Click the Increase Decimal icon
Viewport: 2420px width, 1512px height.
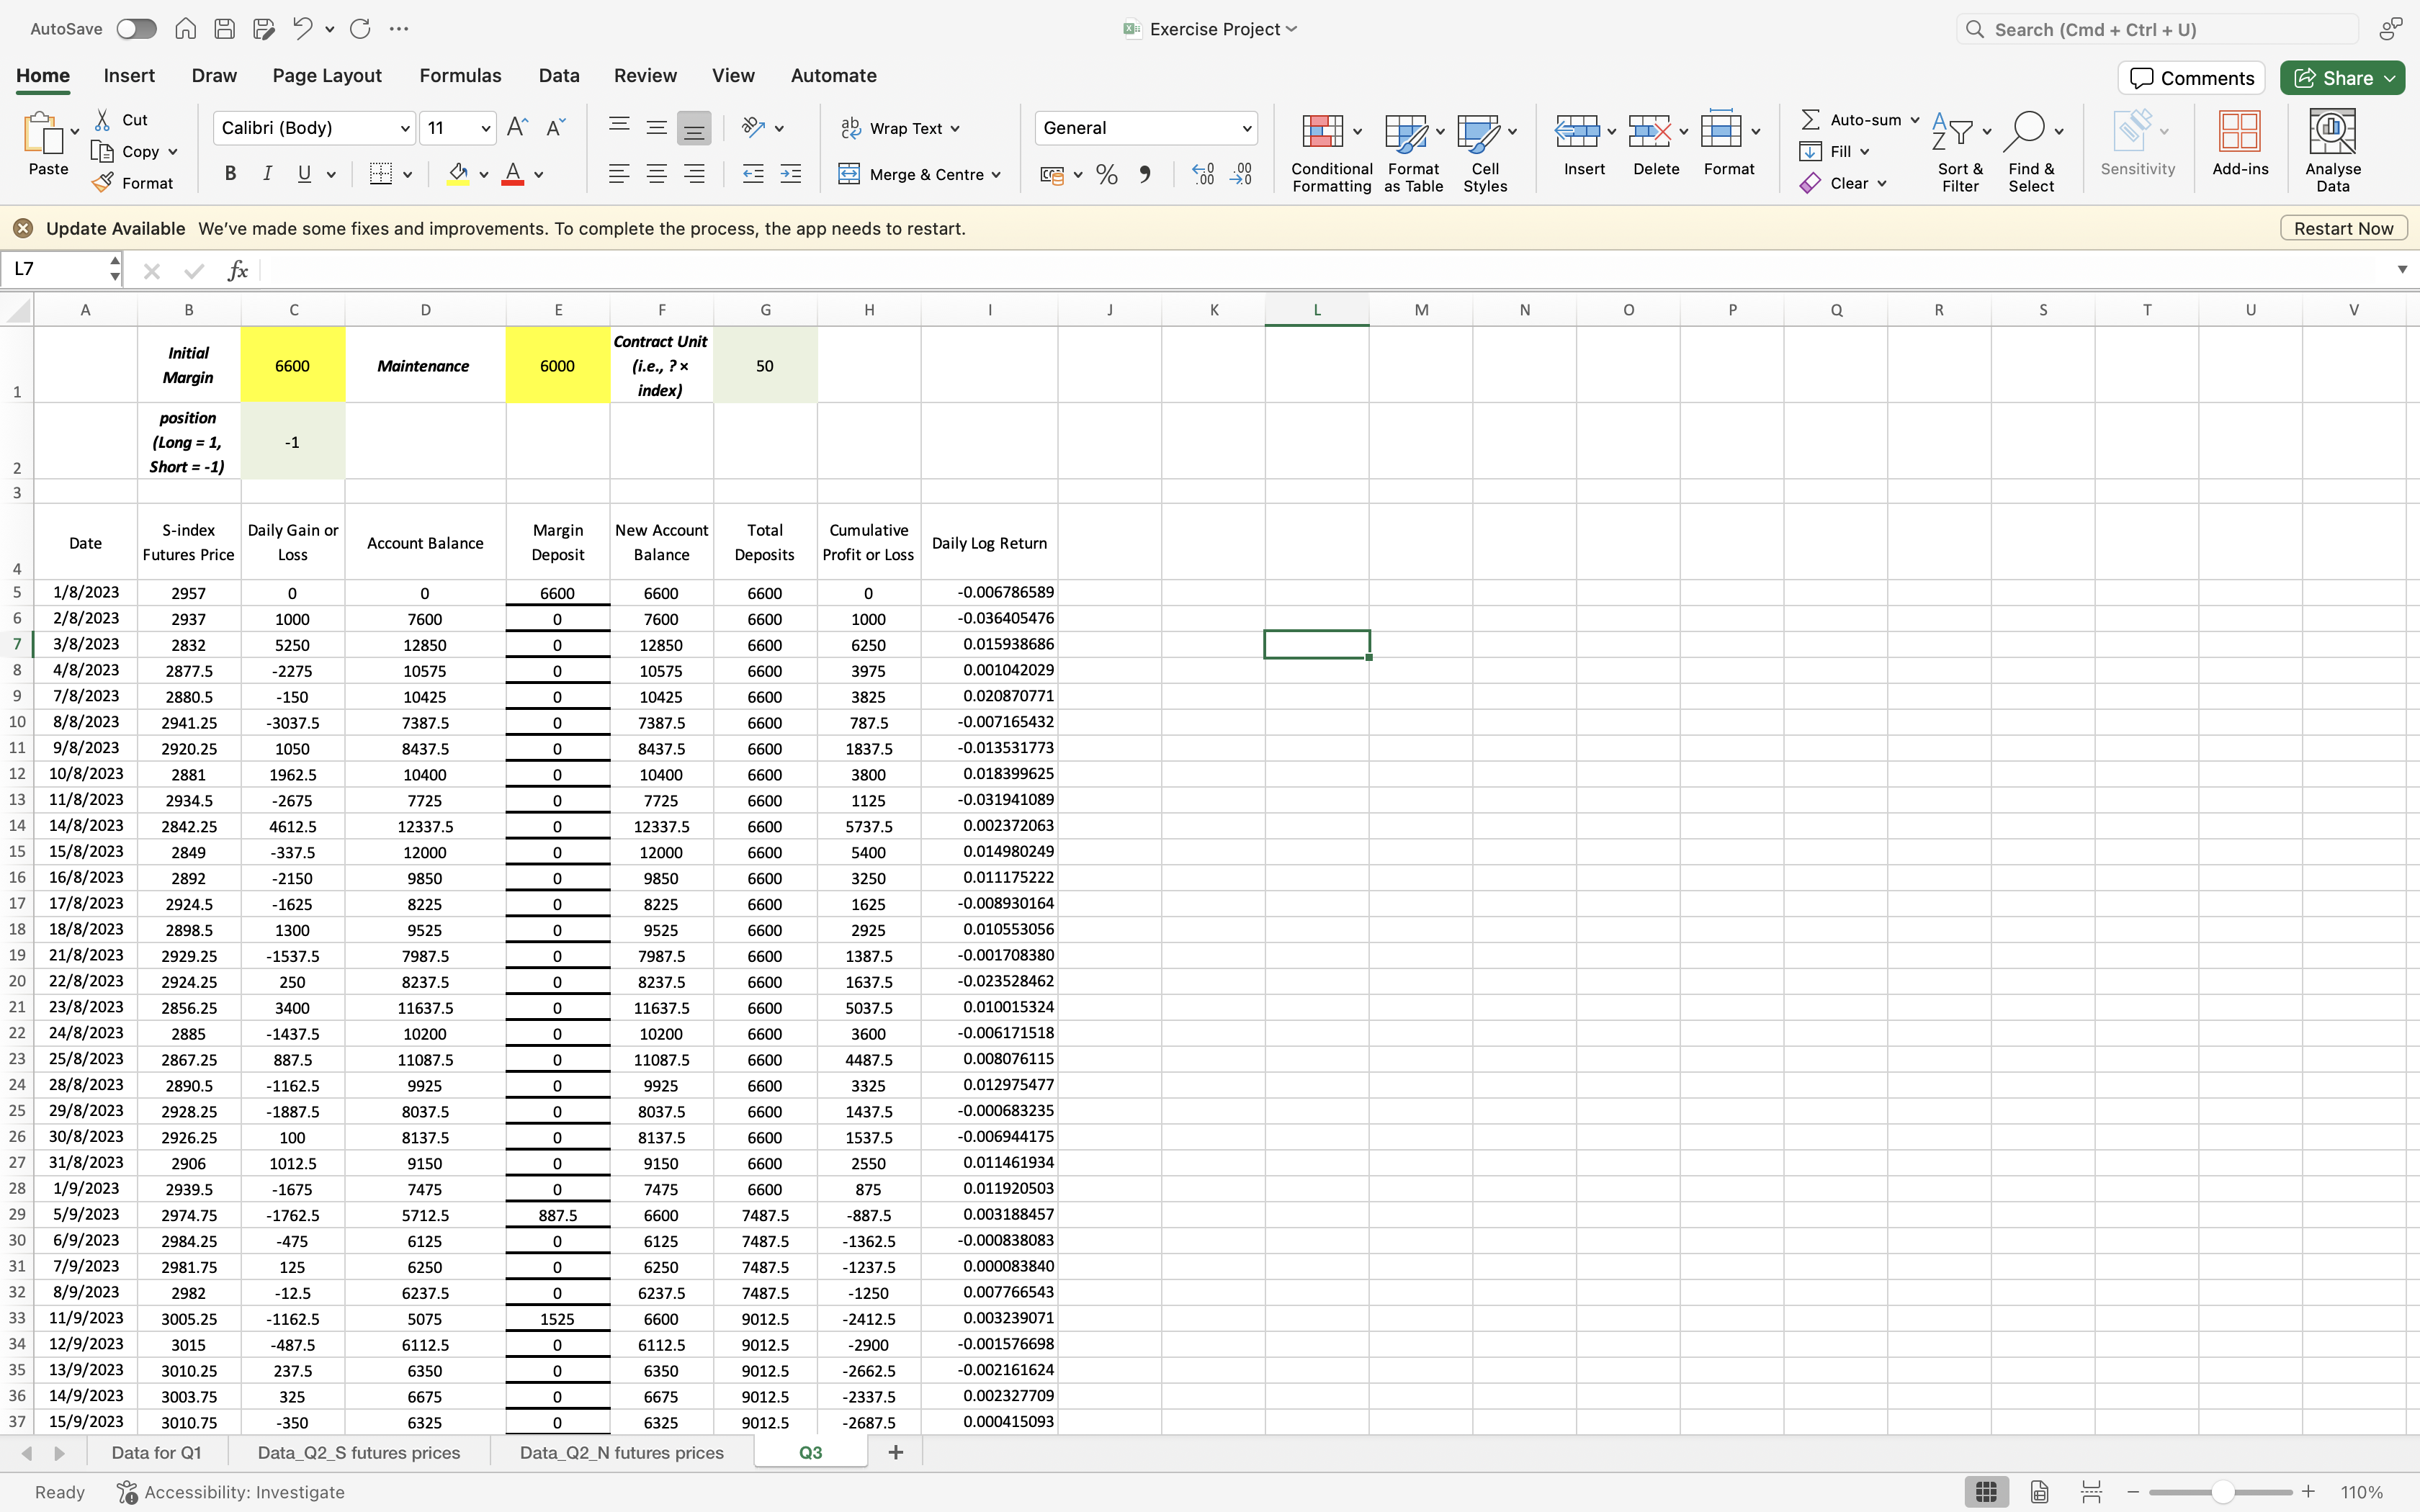pos(1203,175)
